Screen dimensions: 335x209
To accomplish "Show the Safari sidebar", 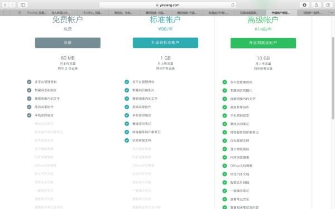I will coord(23,4).
